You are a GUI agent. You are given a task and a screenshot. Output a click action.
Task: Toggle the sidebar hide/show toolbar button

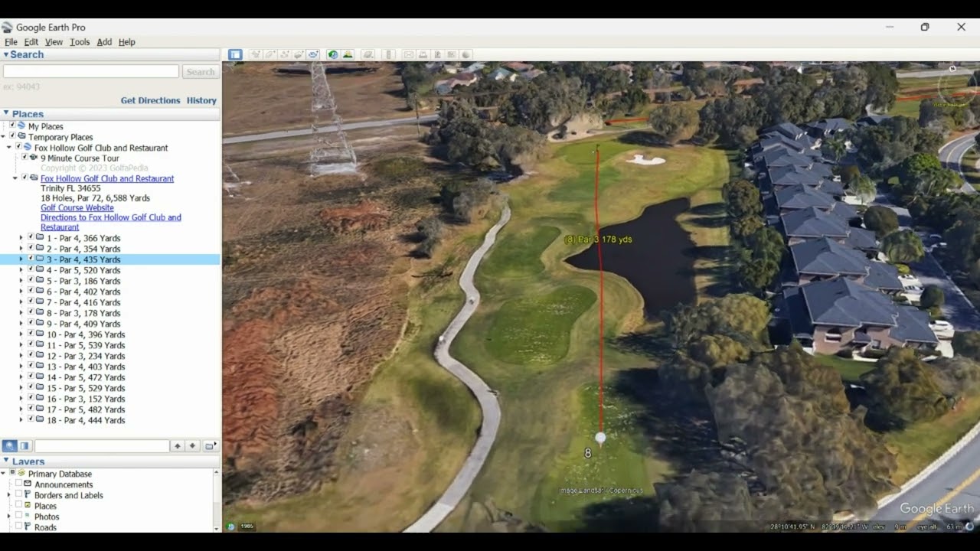(235, 54)
